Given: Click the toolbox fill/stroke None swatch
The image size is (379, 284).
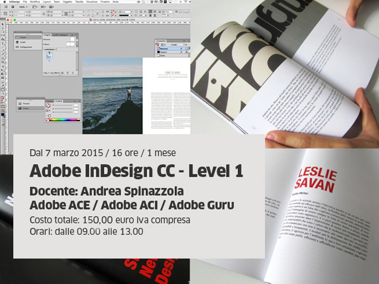Looking at the screenshot, I should [x=2, y=98].
